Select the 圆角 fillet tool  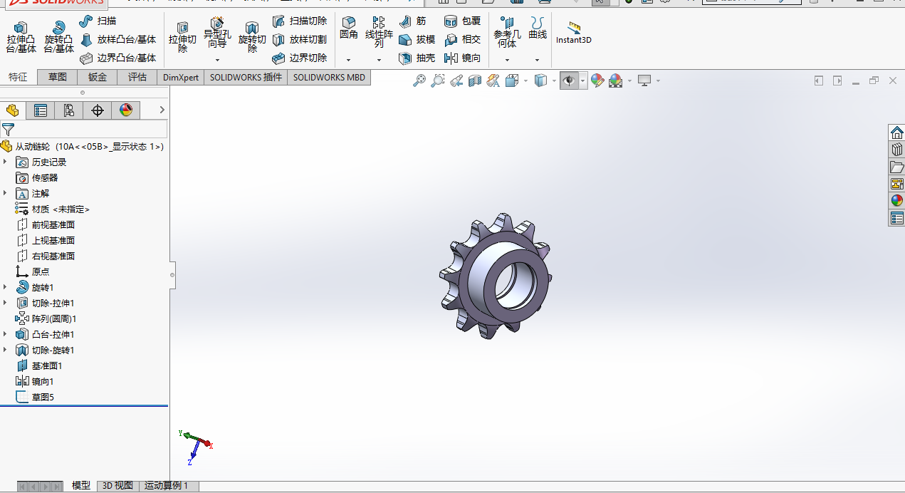348,28
